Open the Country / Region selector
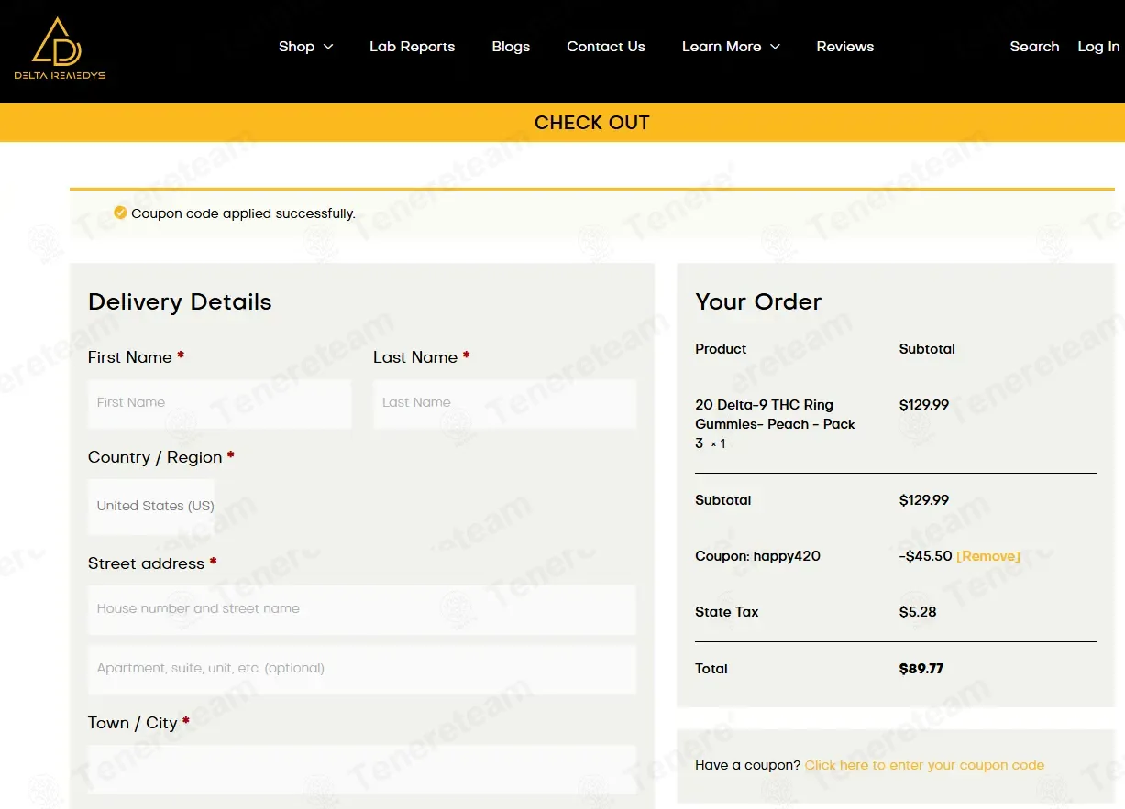The image size is (1125, 809). 151,506
